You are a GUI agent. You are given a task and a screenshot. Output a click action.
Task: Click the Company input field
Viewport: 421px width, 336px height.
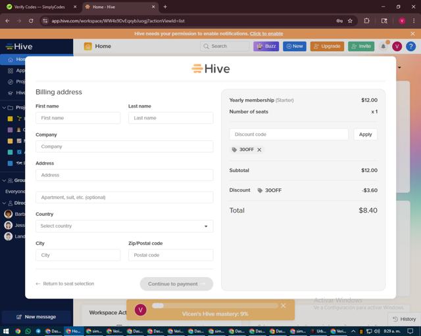click(124, 146)
